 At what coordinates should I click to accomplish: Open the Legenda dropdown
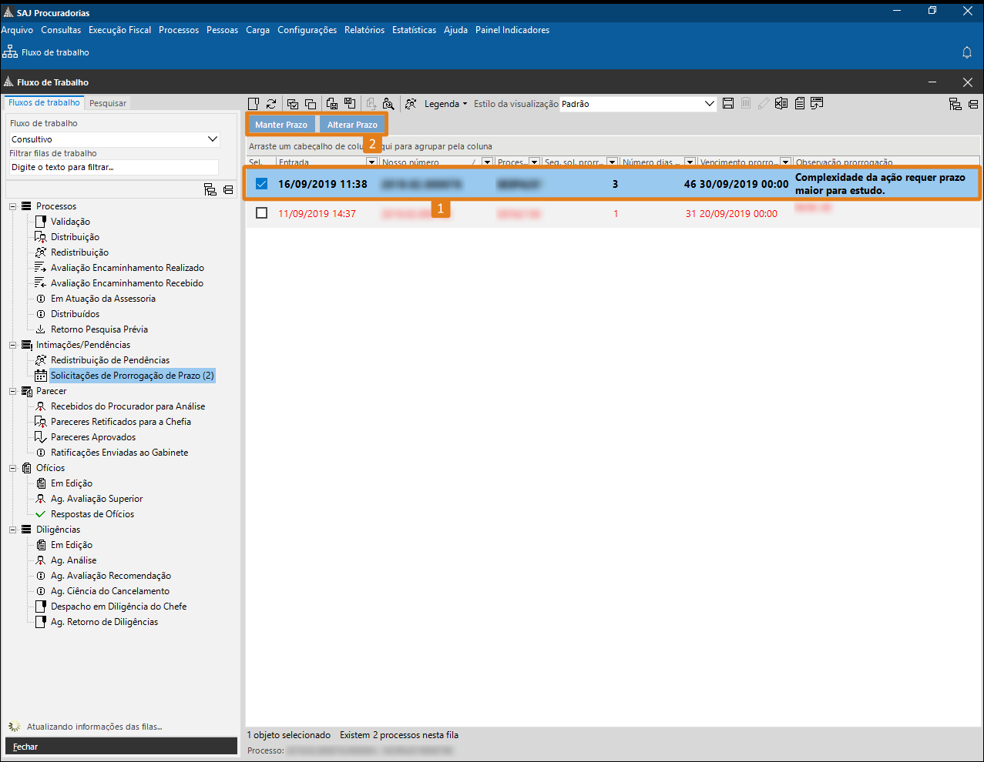(445, 104)
